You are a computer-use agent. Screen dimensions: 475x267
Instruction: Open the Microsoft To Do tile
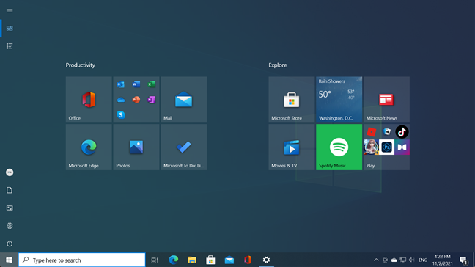(184, 147)
